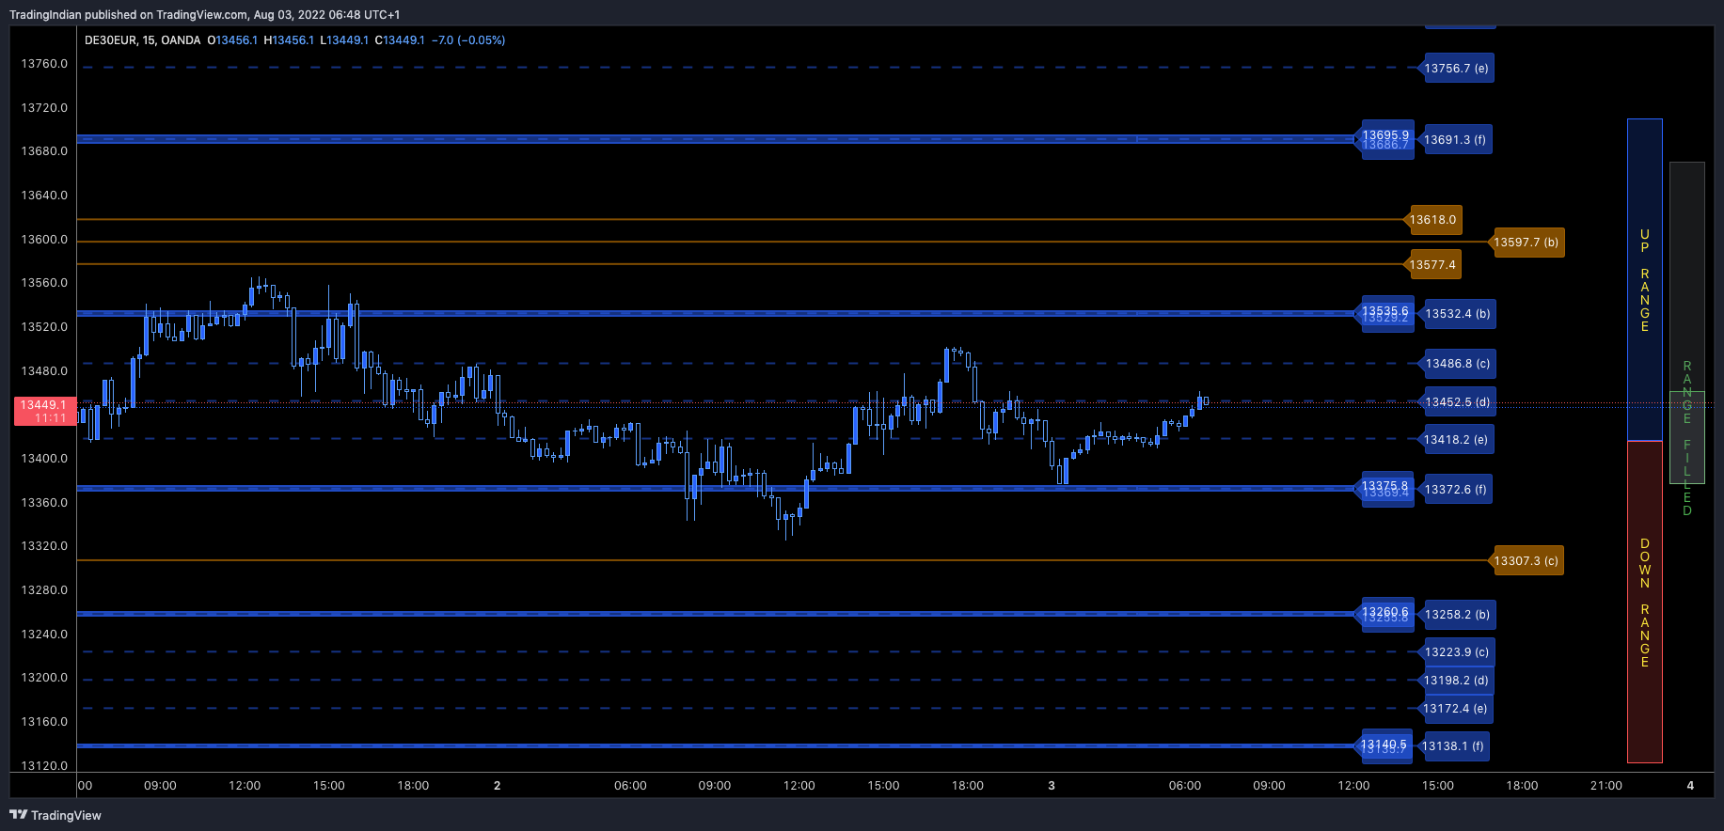Click the date 4 on the time axis

[x=1690, y=786]
